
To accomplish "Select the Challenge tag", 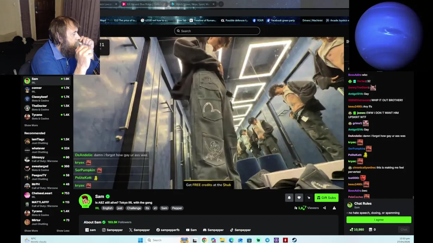I will (x=134, y=208).
